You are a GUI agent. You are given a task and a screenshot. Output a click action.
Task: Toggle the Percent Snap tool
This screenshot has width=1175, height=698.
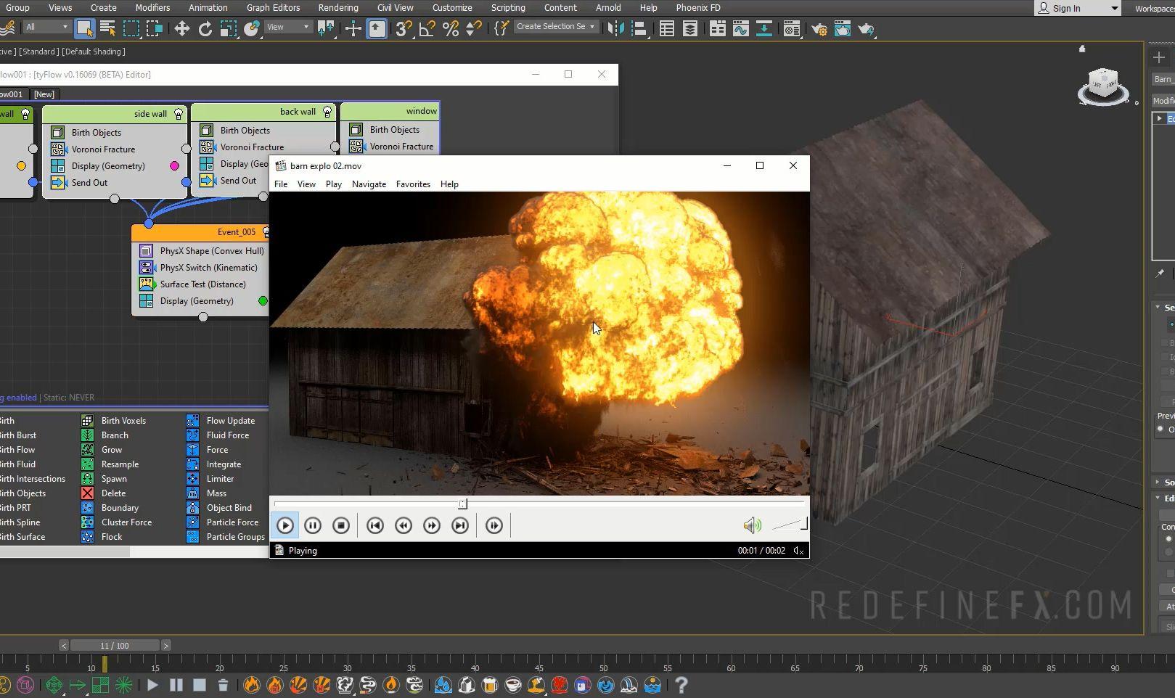451,28
